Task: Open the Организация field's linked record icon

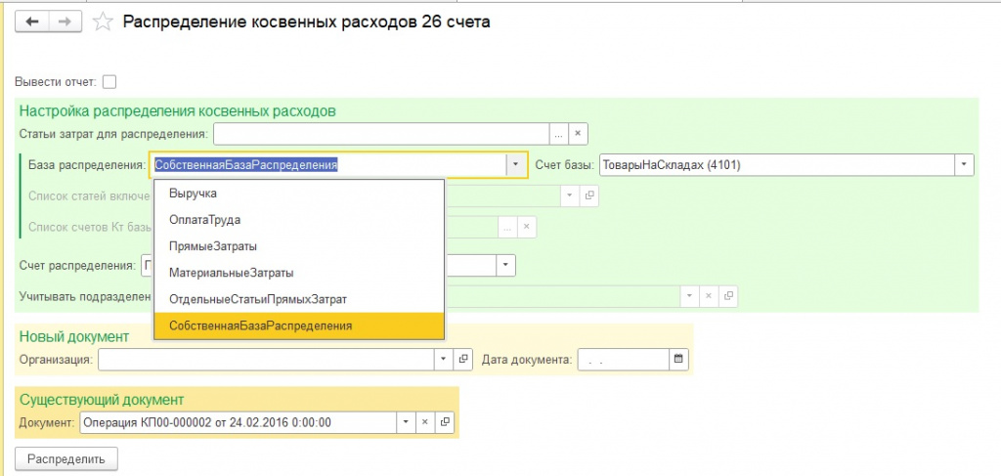Action: (x=462, y=360)
